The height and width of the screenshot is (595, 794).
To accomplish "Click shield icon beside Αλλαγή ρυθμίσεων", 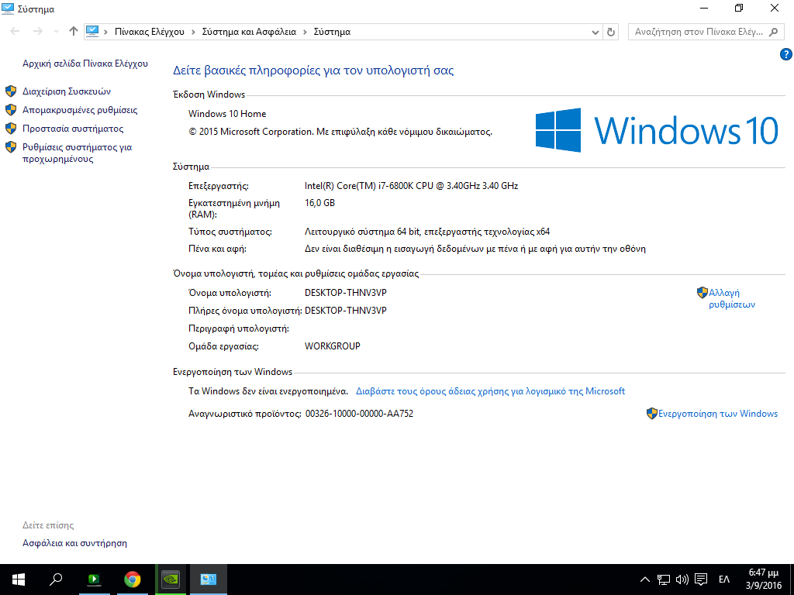I will [x=703, y=292].
